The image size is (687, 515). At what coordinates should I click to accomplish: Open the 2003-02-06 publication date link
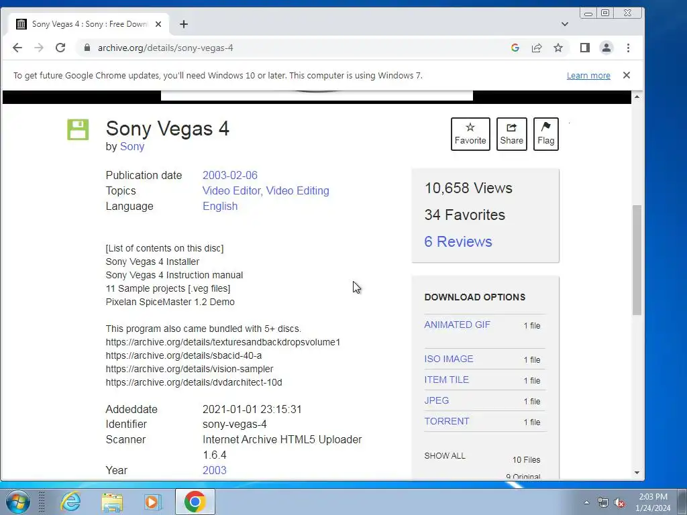(x=230, y=175)
